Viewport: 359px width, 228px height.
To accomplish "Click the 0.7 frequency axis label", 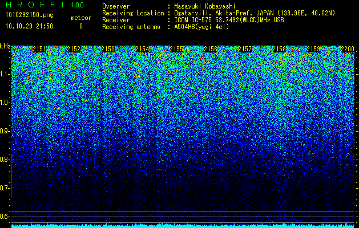I will 5,188.
